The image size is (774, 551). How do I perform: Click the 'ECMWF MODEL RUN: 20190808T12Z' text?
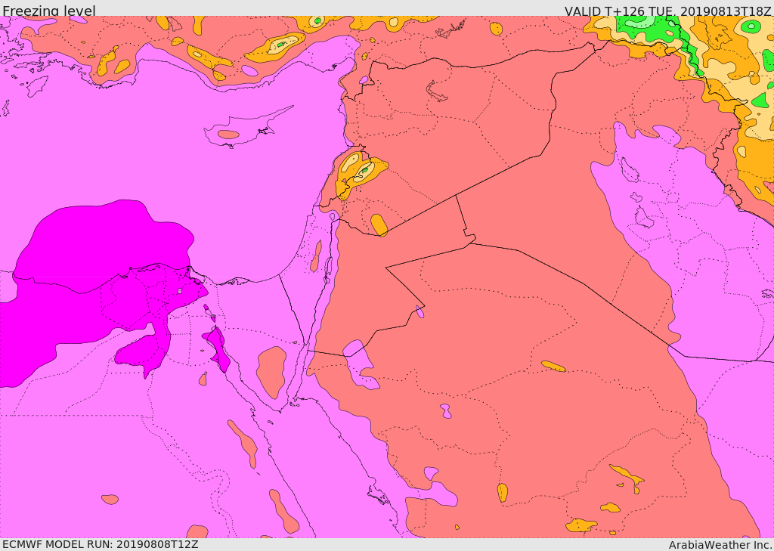point(101,544)
